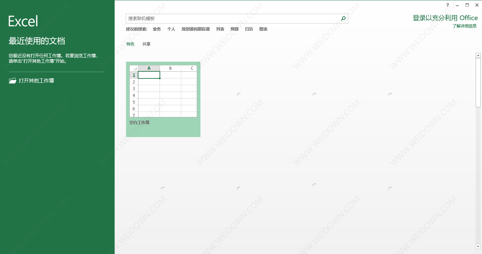Focus the online template search box
Viewport: 482px width, 254px height.
click(237, 19)
